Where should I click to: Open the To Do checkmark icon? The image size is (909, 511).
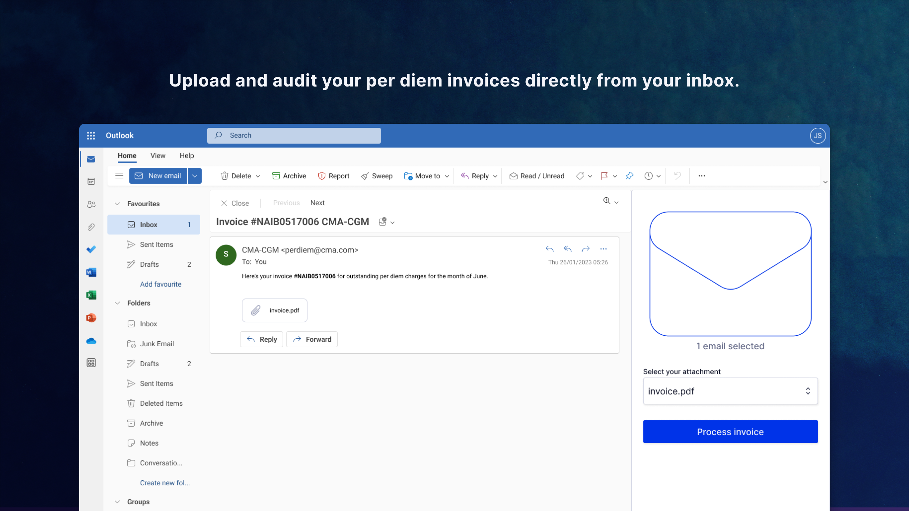(91, 250)
